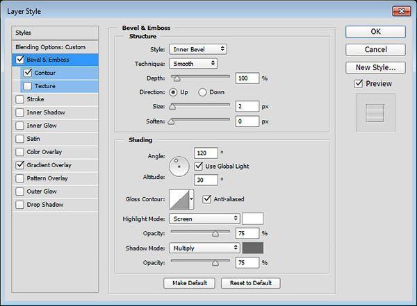Click the Highlight Opacity field showing 75
The width and height of the screenshot is (417, 306).
tap(247, 233)
